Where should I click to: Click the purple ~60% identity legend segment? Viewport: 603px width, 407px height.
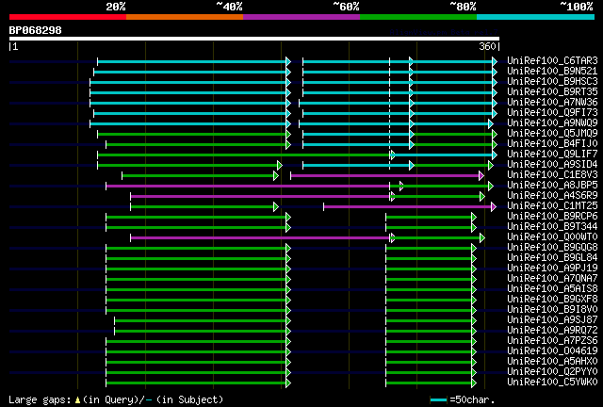(x=301, y=17)
